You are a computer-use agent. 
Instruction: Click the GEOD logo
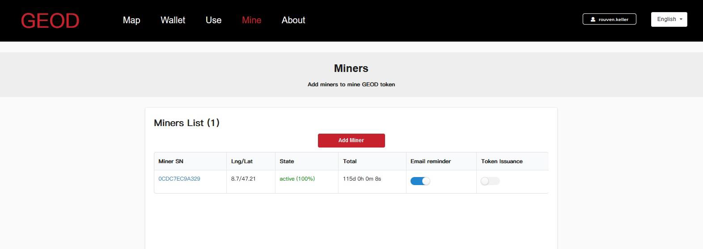pos(50,21)
